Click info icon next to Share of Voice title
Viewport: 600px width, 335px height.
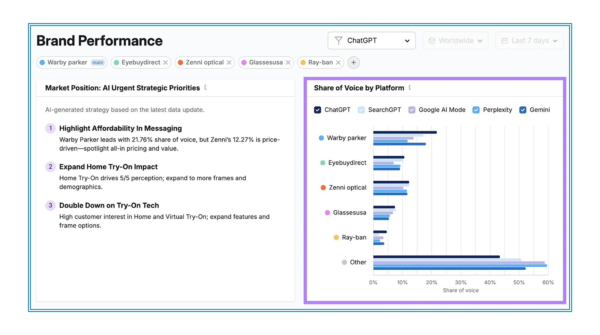click(x=410, y=87)
